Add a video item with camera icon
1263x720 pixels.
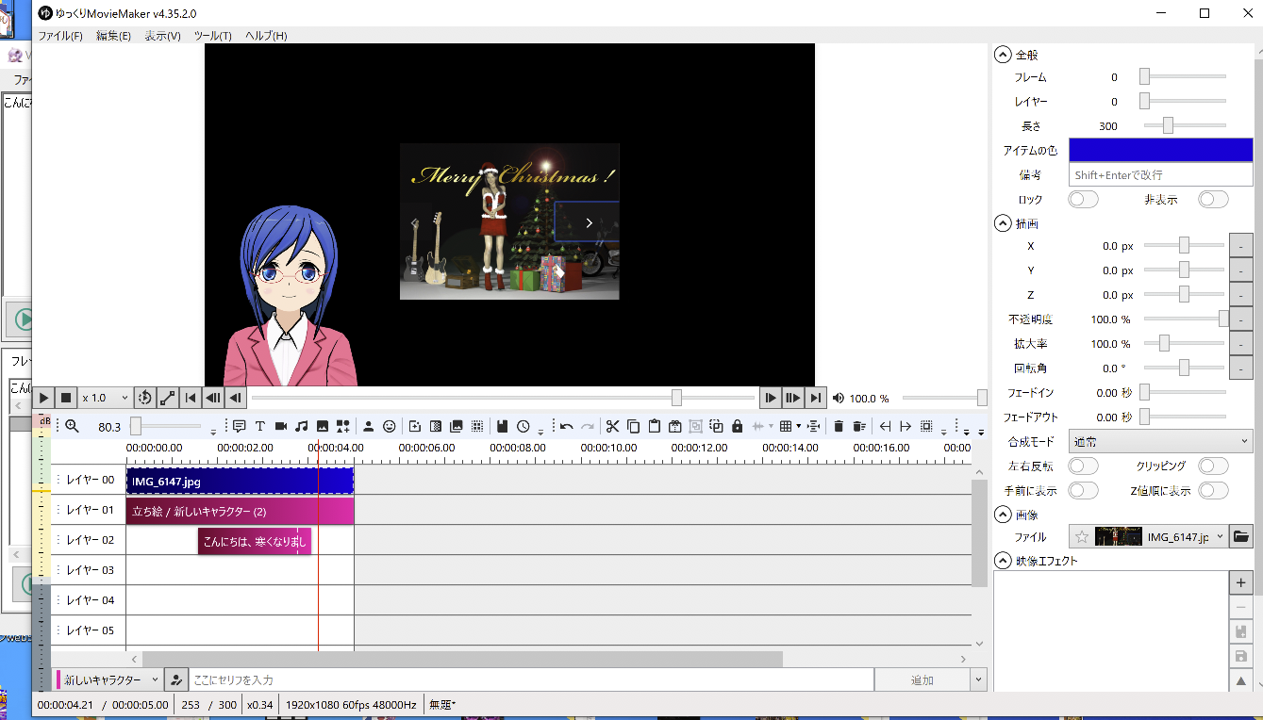point(281,426)
